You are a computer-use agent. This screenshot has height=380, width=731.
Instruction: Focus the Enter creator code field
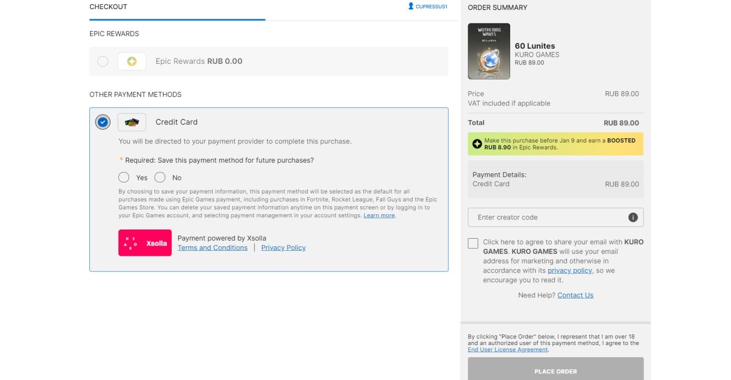556,217
